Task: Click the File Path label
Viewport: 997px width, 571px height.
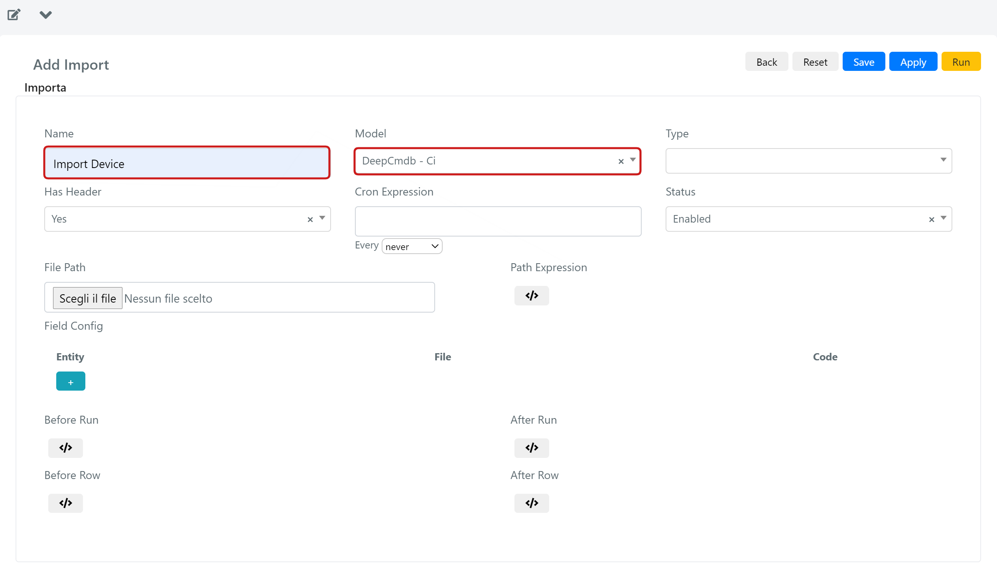Action: point(65,267)
